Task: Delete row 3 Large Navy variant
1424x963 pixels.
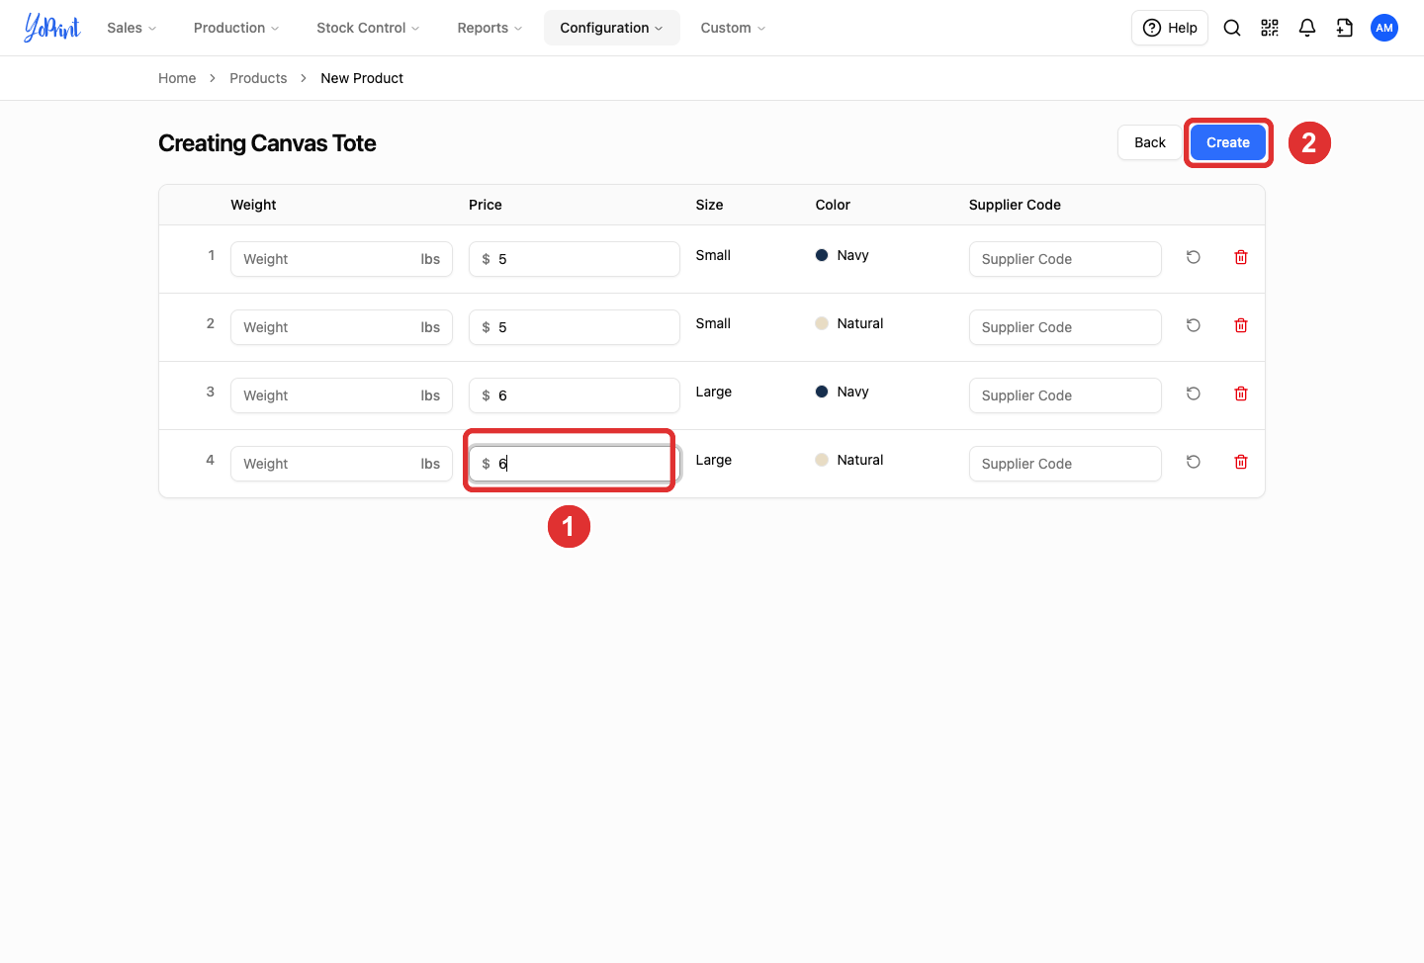Action: click(1241, 394)
